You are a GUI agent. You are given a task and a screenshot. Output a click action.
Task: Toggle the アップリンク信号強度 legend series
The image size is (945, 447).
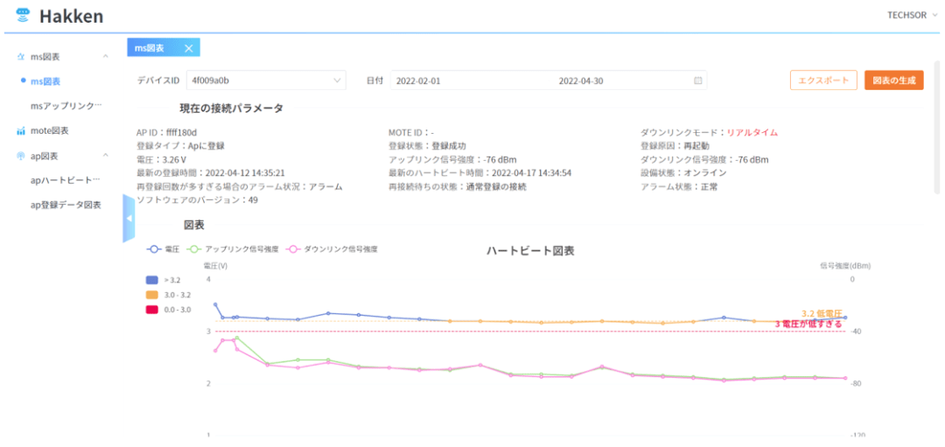[x=234, y=248]
